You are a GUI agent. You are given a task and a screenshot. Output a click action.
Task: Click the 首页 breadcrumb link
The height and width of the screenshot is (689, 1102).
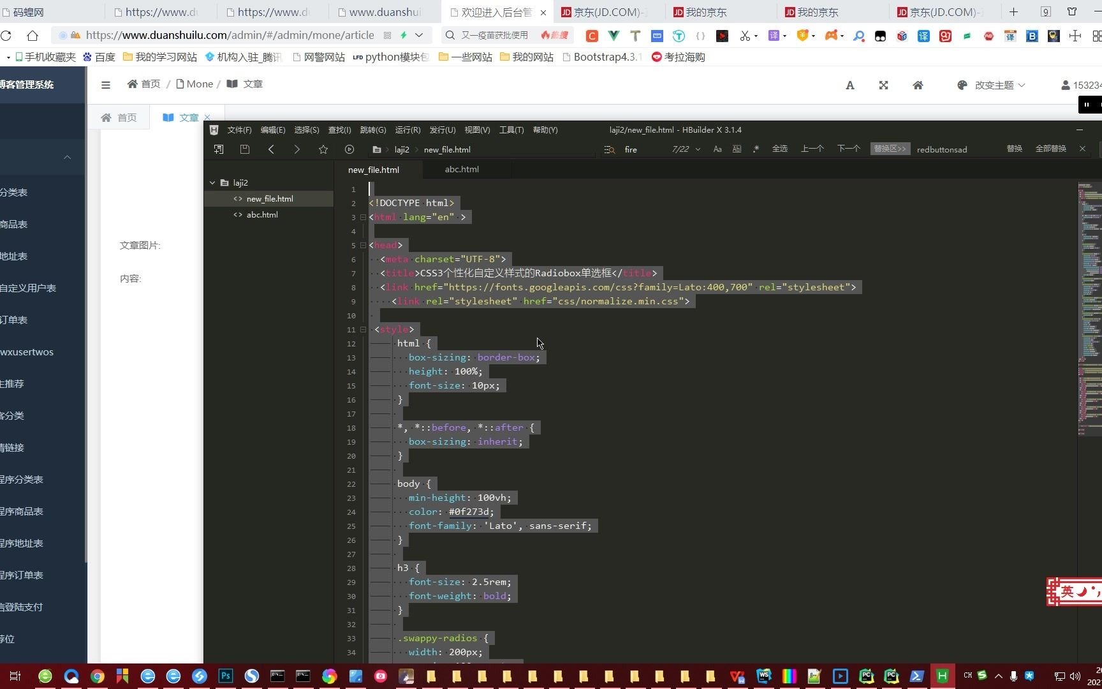point(144,84)
